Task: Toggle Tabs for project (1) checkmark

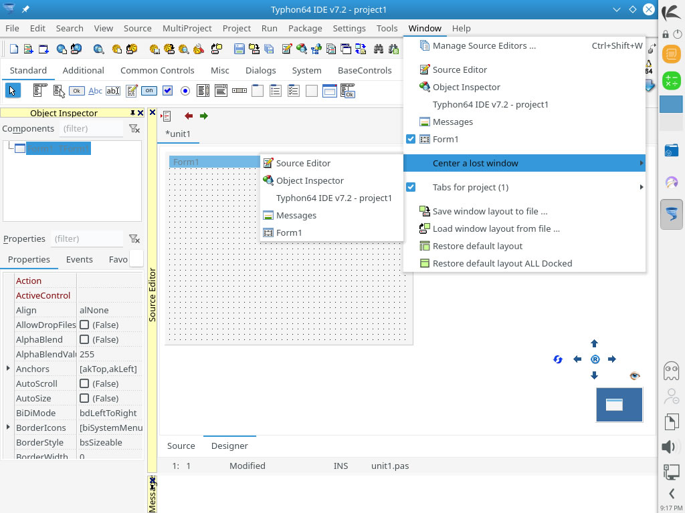Action: click(x=411, y=187)
